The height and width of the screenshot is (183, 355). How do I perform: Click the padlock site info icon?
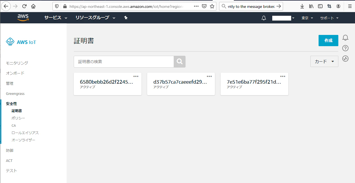pyautogui.click(x=65, y=6)
